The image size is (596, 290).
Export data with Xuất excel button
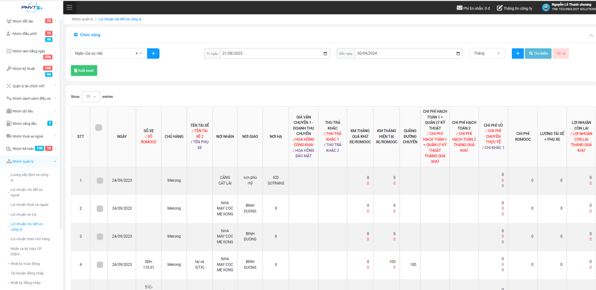click(84, 71)
